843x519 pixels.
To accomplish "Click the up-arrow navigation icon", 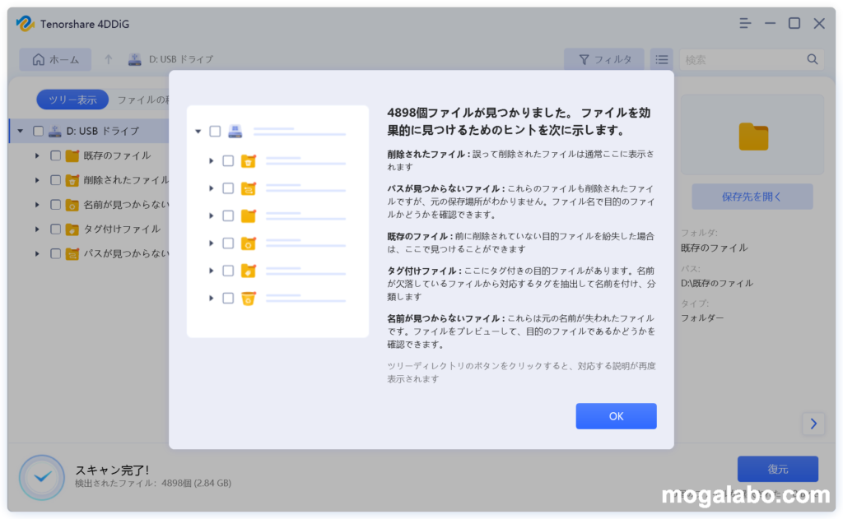I will pyautogui.click(x=108, y=59).
